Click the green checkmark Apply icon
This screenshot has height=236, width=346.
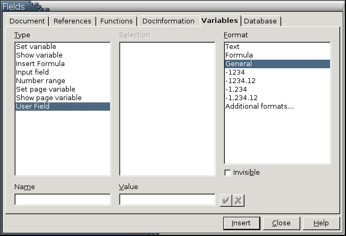pos(226,200)
